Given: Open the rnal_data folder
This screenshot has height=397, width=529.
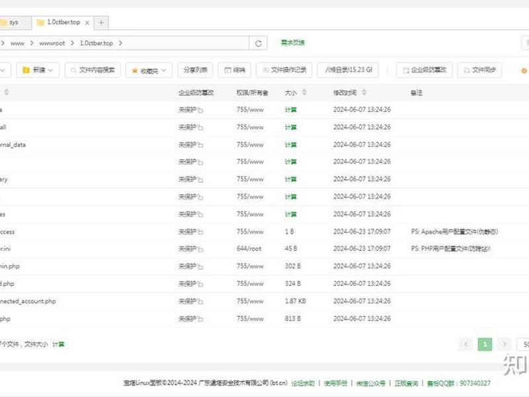Looking at the screenshot, I should (13, 145).
